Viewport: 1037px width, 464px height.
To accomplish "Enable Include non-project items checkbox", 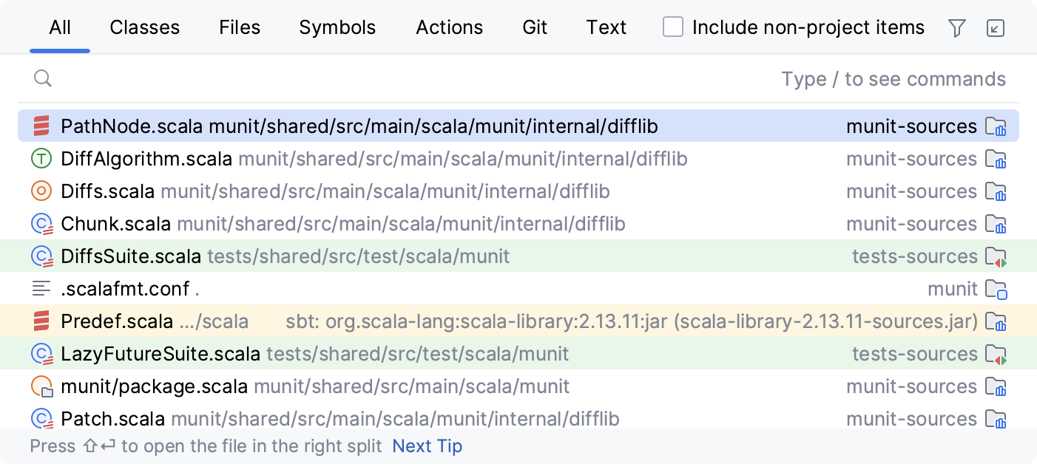I will pyautogui.click(x=673, y=27).
